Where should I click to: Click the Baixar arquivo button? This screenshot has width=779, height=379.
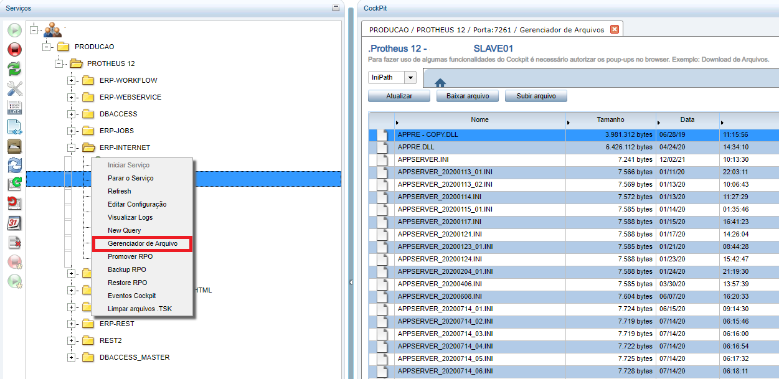(x=468, y=96)
